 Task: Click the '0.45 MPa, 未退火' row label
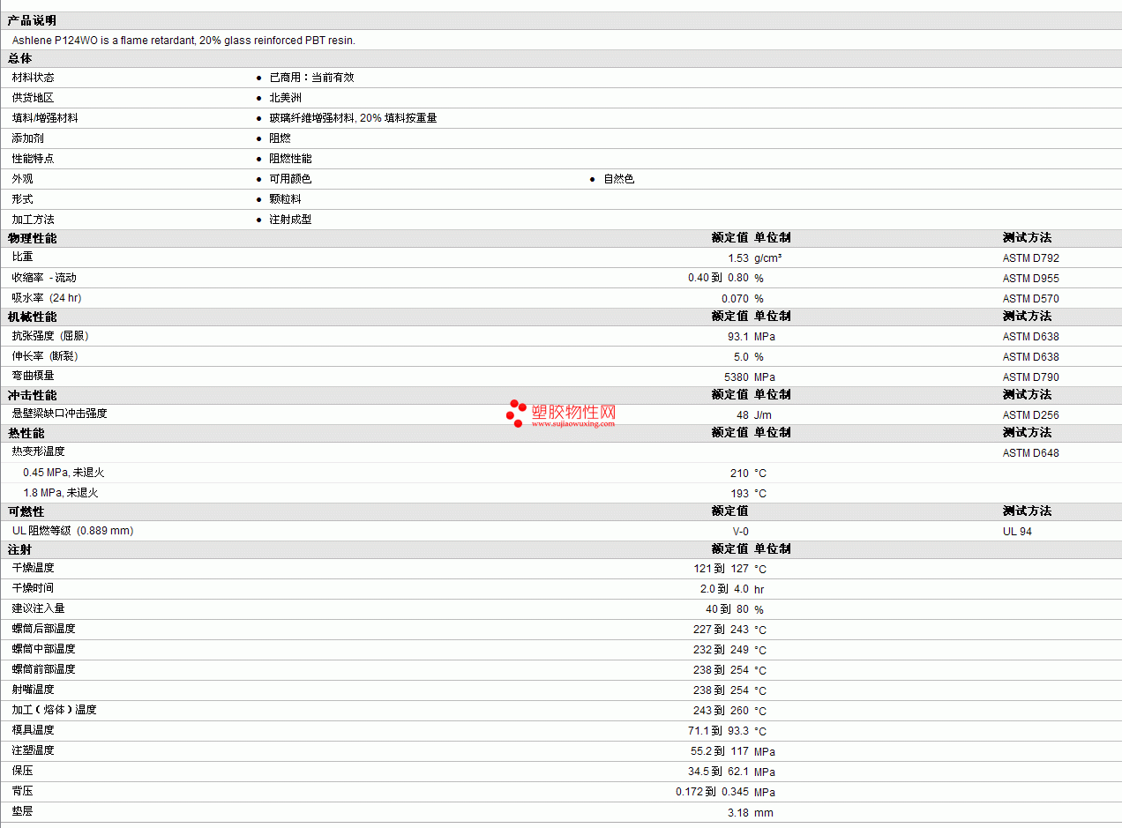click(64, 473)
